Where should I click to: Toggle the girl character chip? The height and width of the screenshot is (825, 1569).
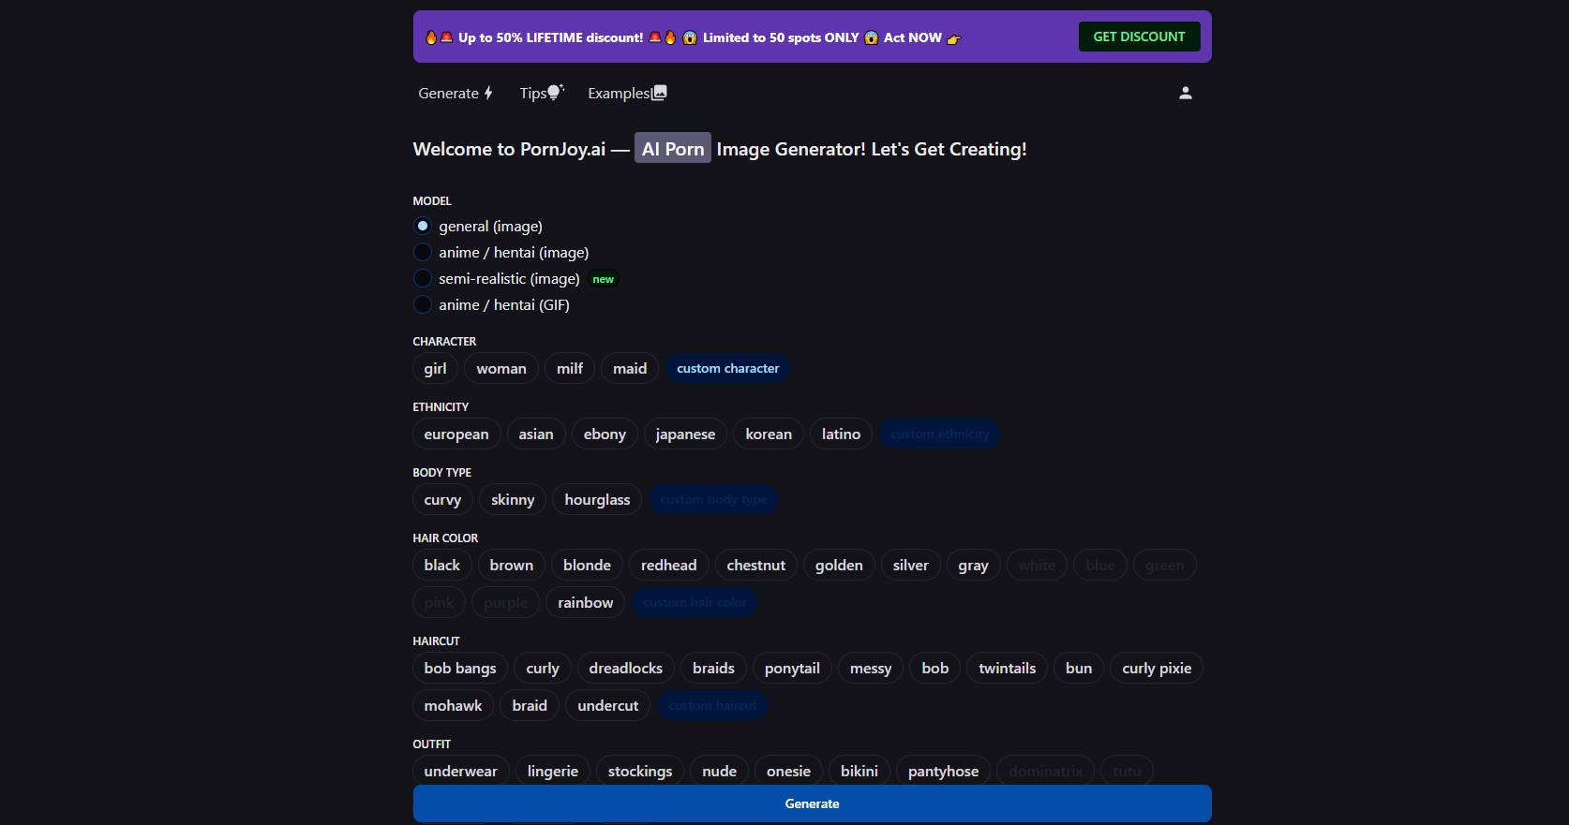[x=435, y=368]
